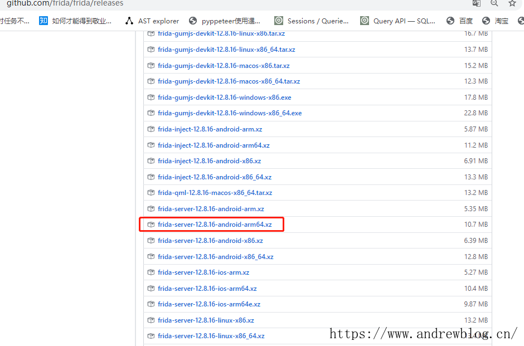Open the Sessions / Querie... bookmark
Viewport: 524px width, 346px height.
point(312,21)
